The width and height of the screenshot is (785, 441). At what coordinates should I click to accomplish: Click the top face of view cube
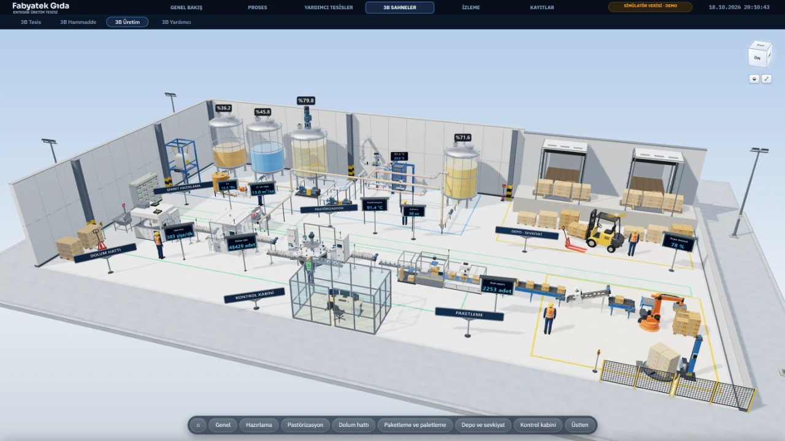760,45
